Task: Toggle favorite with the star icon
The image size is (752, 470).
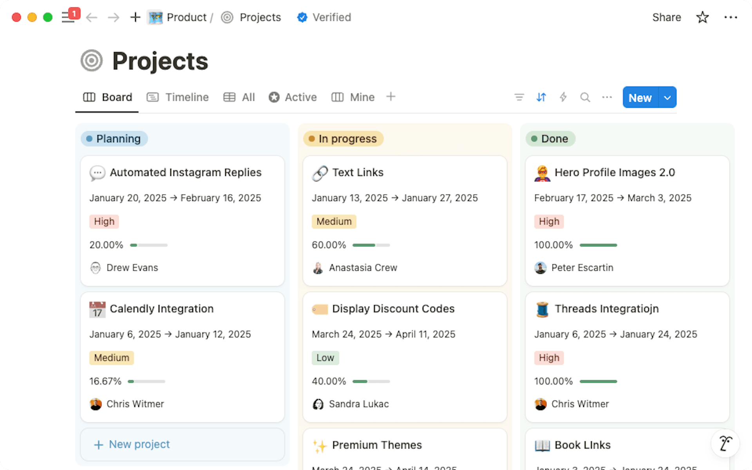Action: click(x=702, y=17)
